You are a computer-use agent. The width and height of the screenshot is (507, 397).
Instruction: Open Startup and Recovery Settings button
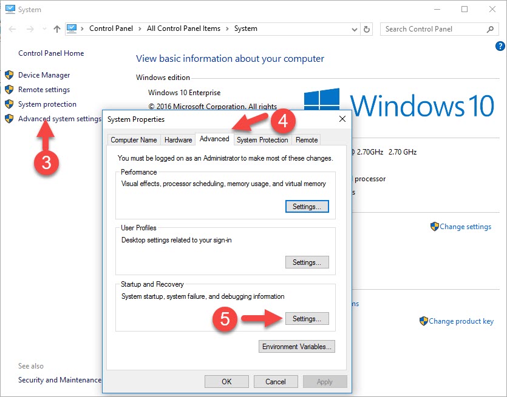(307, 319)
